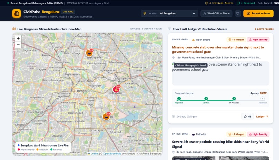The image size is (279, 160).
Task: Click the CP-BLR-1042 record ID
Action: (180, 134)
